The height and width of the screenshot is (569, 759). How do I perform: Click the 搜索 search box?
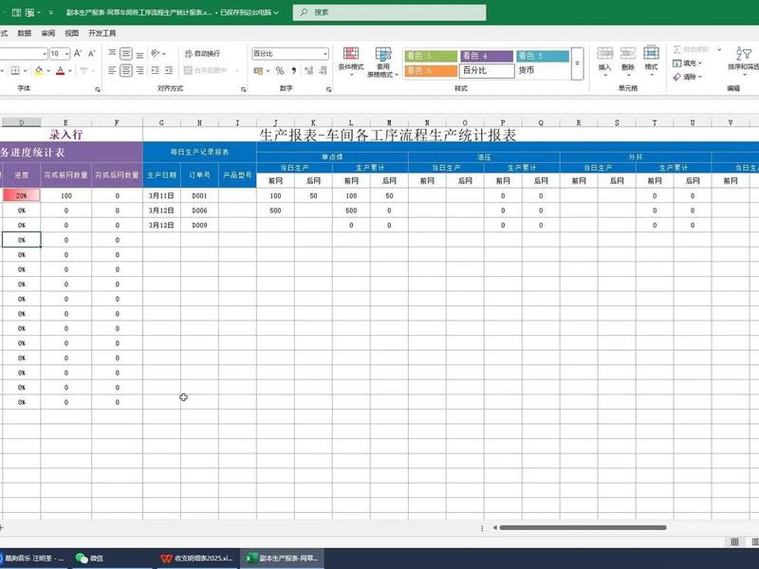point(389,12)
